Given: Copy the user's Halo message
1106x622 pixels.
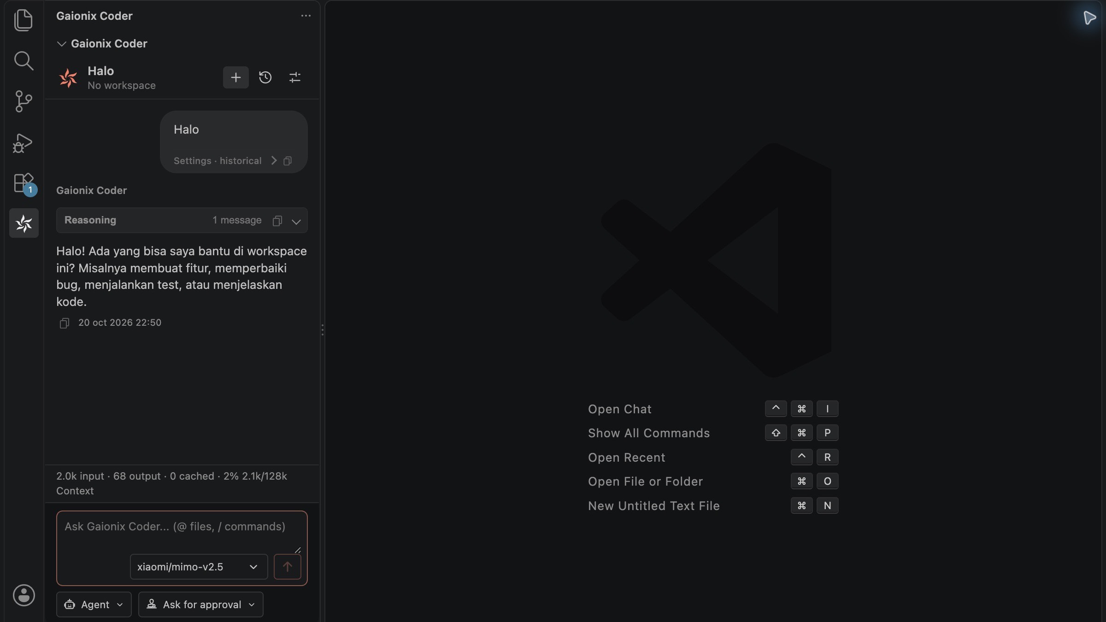Looking at the screenshot, I should pos(288,161).
